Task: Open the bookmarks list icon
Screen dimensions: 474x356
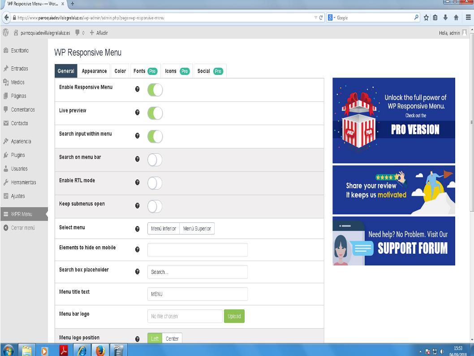Action: point(435,17)
